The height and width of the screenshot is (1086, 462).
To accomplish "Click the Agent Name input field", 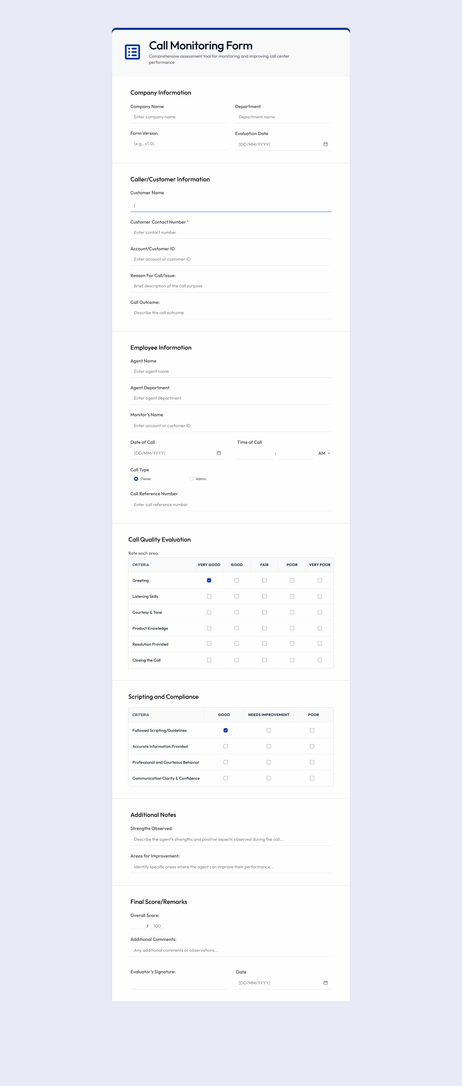I will 230,372.
